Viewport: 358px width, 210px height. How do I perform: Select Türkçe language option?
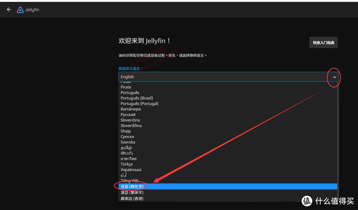pyautogui.click(x=228, y=164)
